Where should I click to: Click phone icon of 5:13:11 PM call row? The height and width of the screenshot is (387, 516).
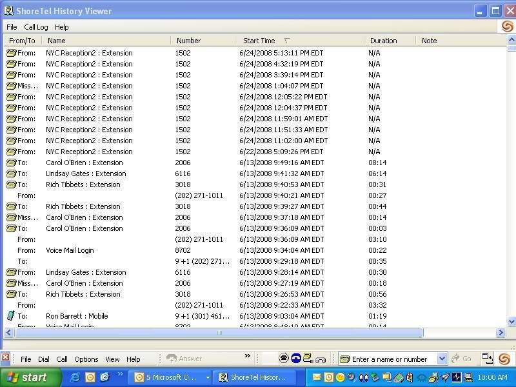[11, 53]
